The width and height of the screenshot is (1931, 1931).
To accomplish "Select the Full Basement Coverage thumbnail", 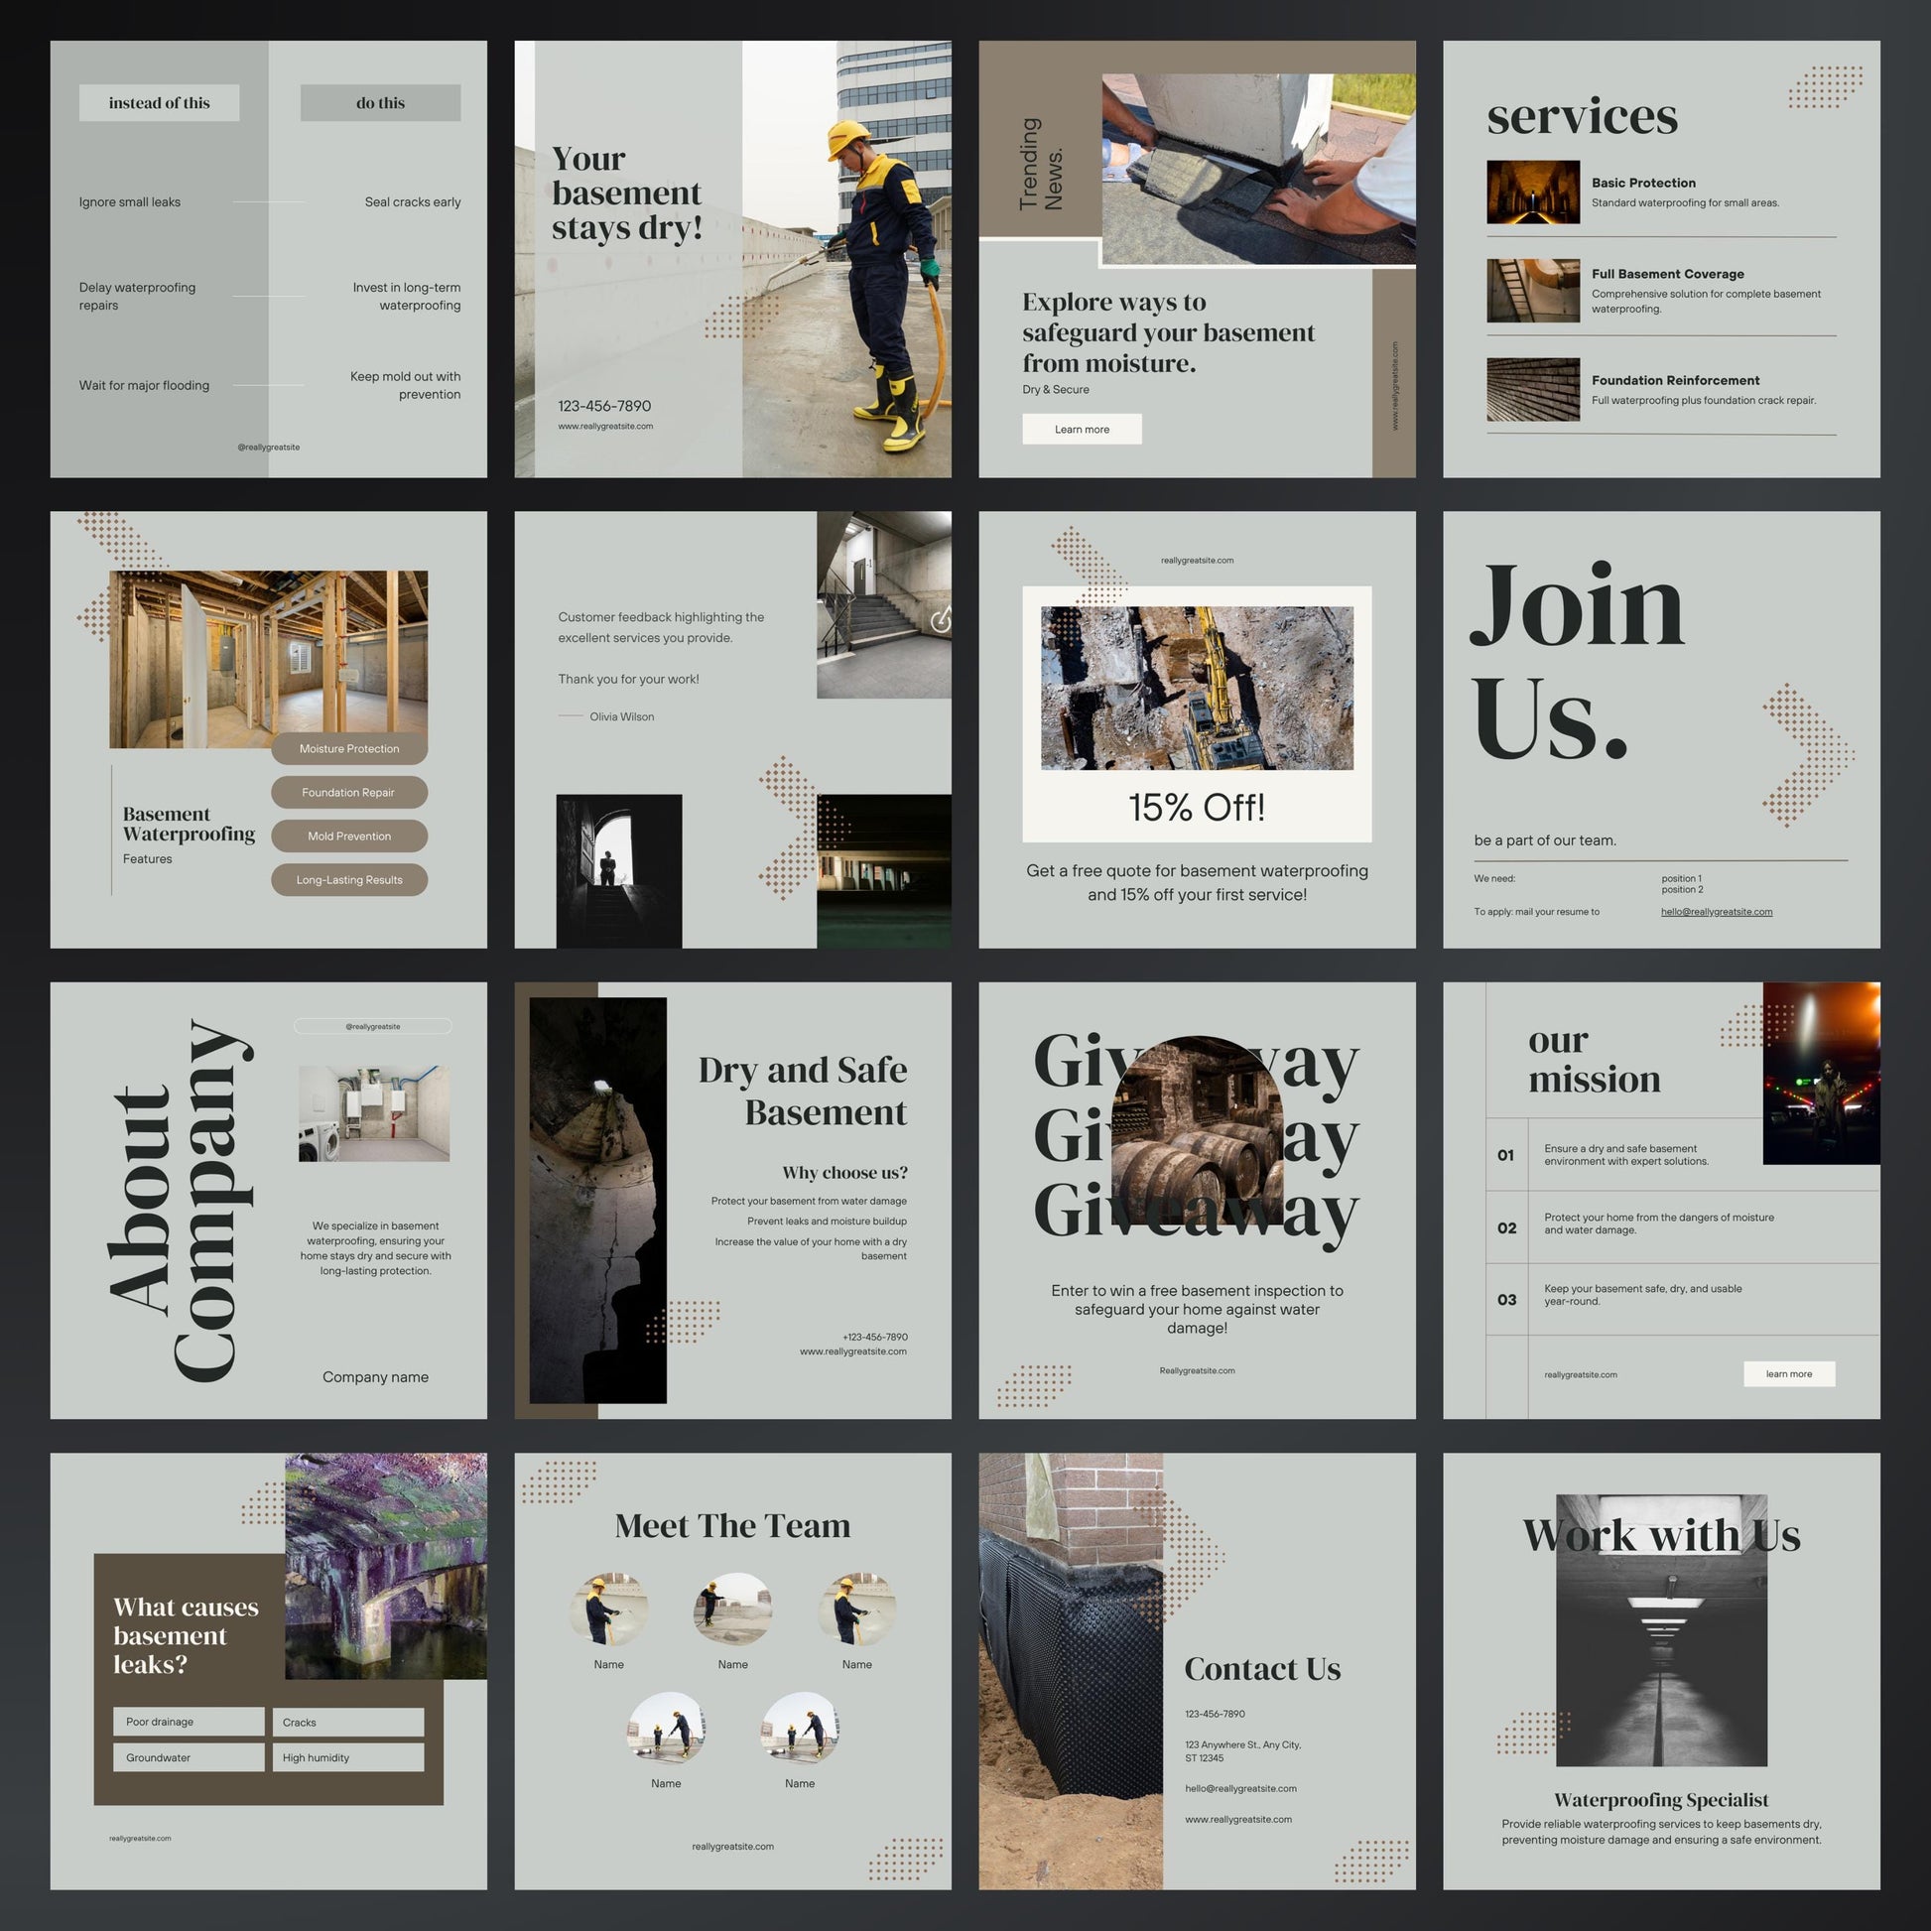I will (x=1532, y=291).
